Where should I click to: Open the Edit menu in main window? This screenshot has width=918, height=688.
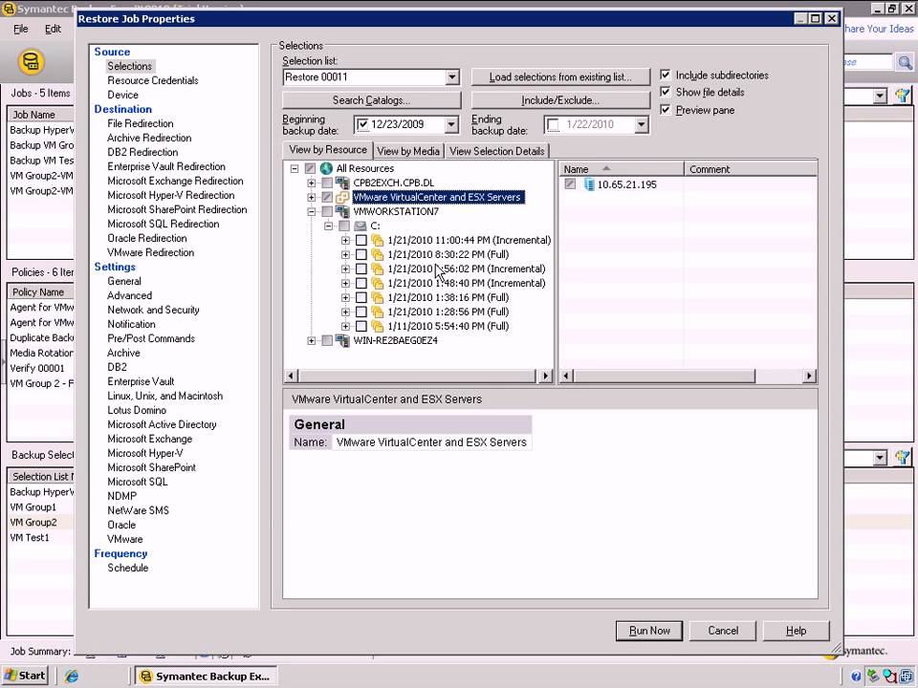pos(53,29)
